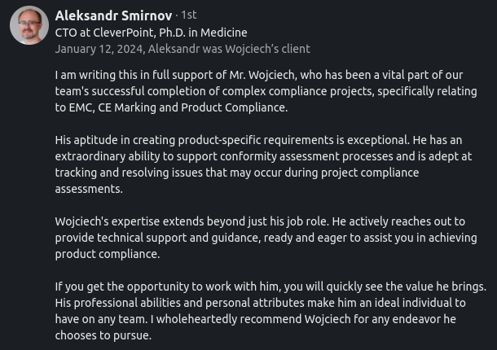This screenshot has width=497, height=350.
Task: Click paragraph starting I am writing this
Action: (266, 91)
